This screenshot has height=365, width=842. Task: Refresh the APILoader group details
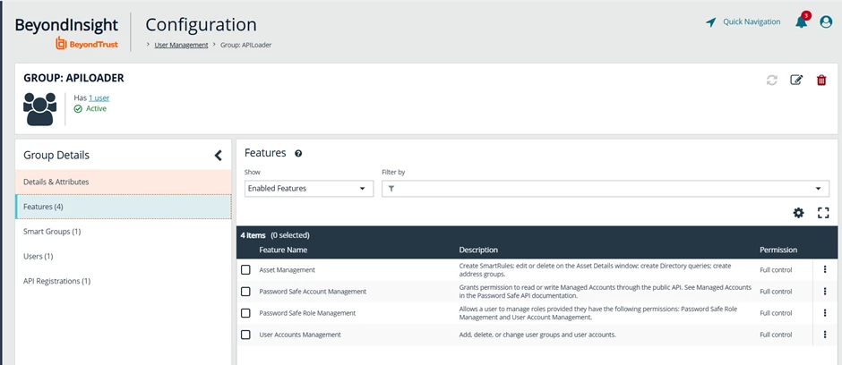pos(771,81)
